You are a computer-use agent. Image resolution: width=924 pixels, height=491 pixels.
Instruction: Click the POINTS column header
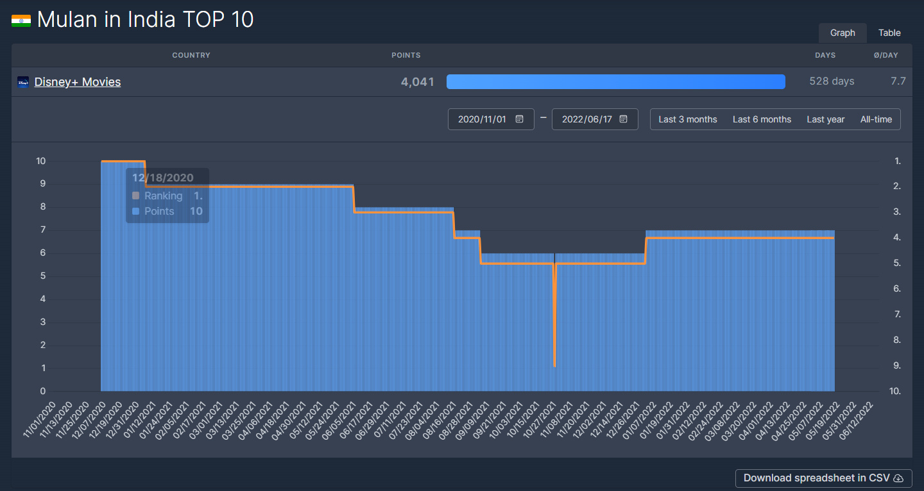406,55
